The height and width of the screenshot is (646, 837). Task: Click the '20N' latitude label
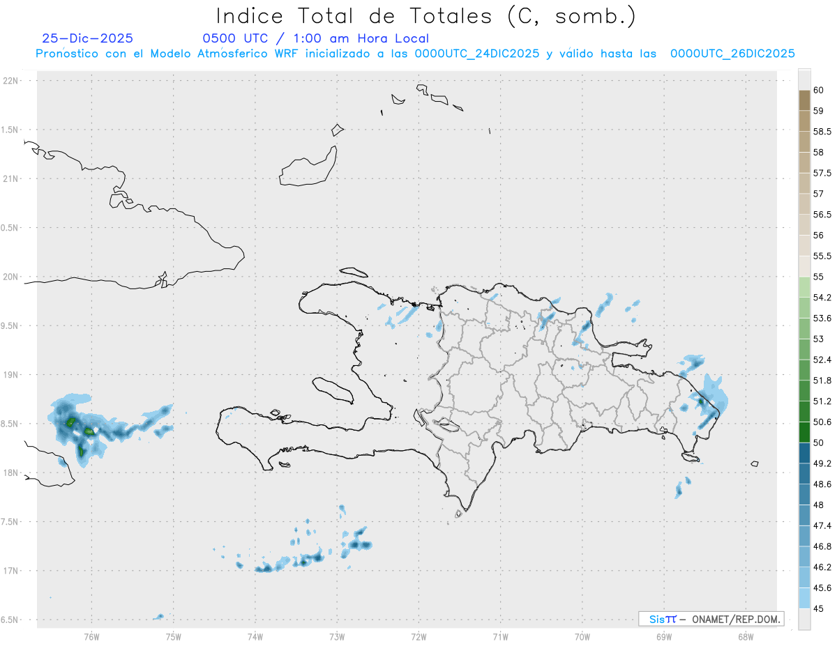coord(12,277)
